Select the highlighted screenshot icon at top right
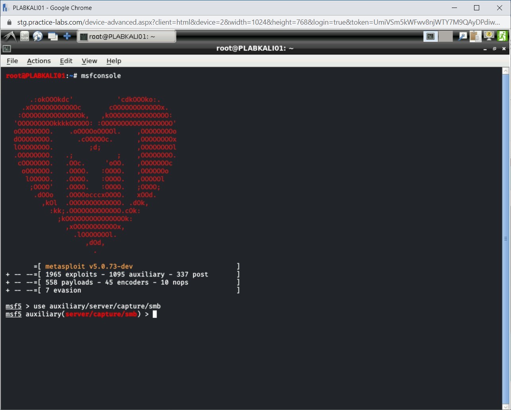 (430, 36)
